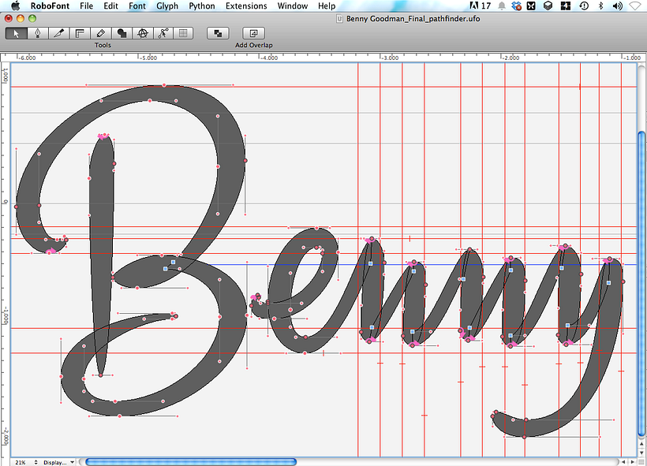Open the Apple menu
This screenshot has width=647, height=466.
coord(14,6)
